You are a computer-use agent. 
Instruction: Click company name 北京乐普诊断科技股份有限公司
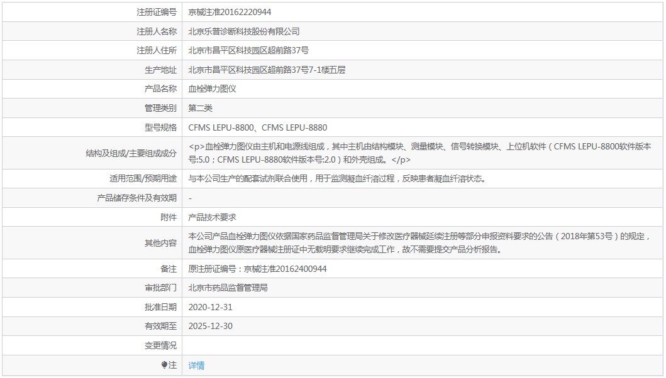point(244,31)
